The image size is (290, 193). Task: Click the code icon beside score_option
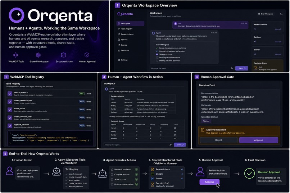coord(10,110)
